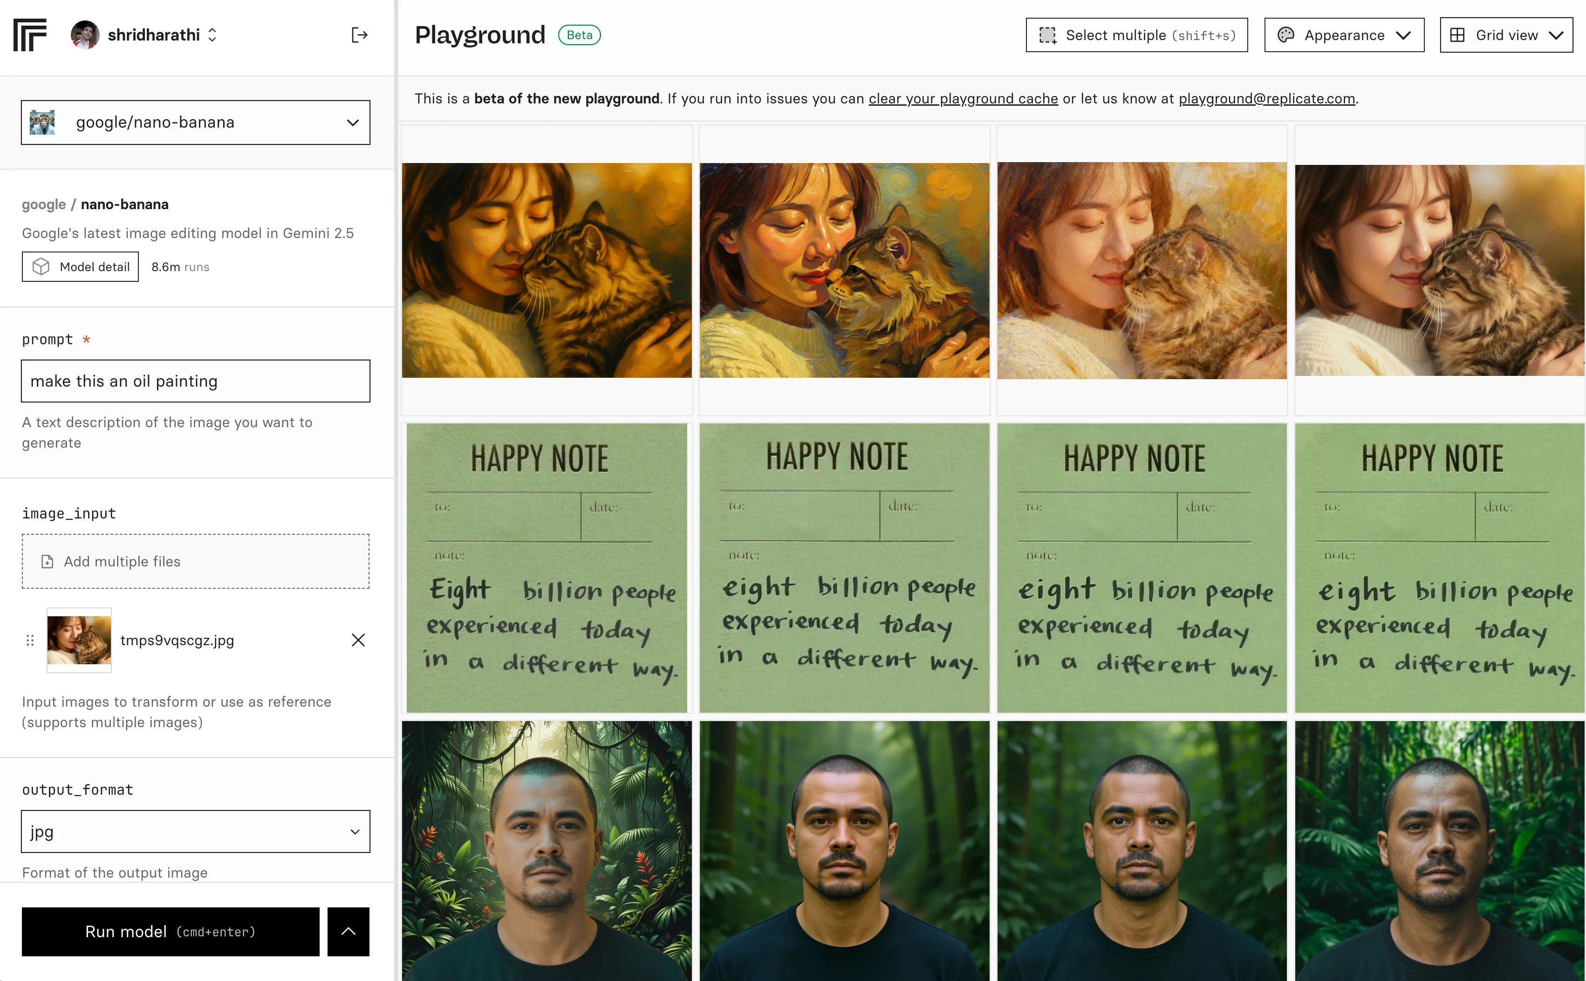Remove tmps9vqscgz.jpg with the X icon
The image size is (1586, 981).
click(359, 640)
